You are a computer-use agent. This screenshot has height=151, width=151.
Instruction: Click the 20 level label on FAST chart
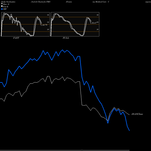tap(48, 29)
